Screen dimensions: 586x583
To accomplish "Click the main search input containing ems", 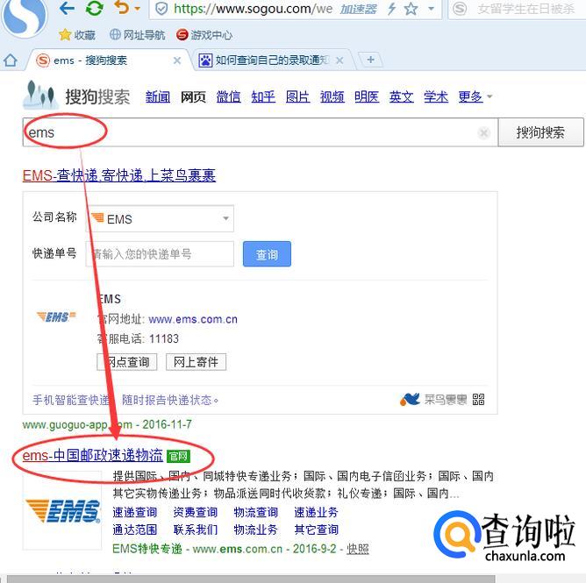I will point(261,132).
